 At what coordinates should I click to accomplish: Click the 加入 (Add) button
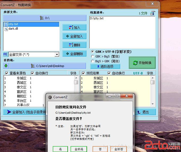[x=74, y=27]
